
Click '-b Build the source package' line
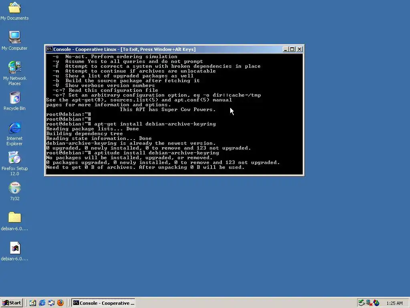point(126,81)
